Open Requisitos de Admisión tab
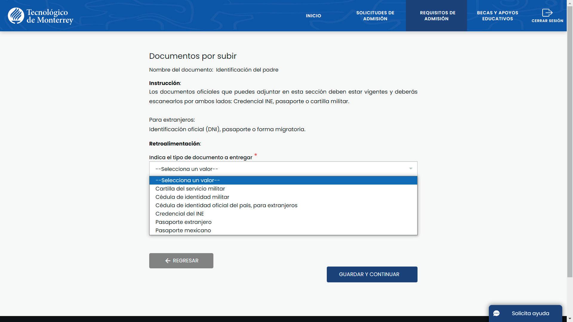Image resolution: width=573 pixels, height=322 pixels. tap(437, 16)
